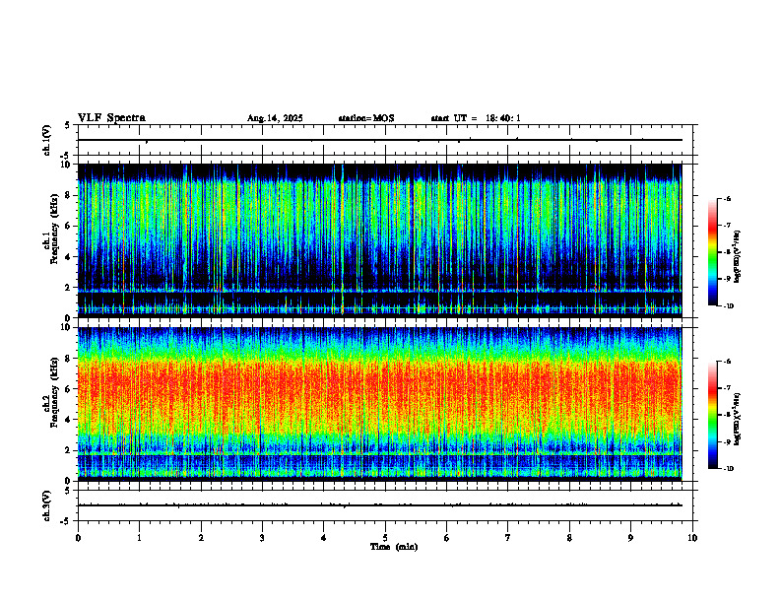Screen dimensions: 780x603
Task: Click the "-10" tick on ch.1 color bar
Action: pos(728,306)
